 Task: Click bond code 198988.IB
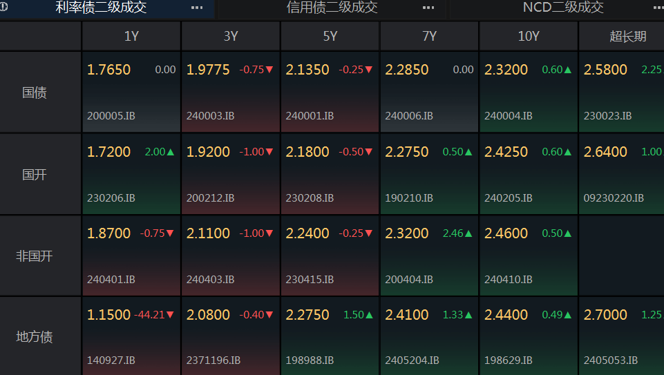point(310,360)
